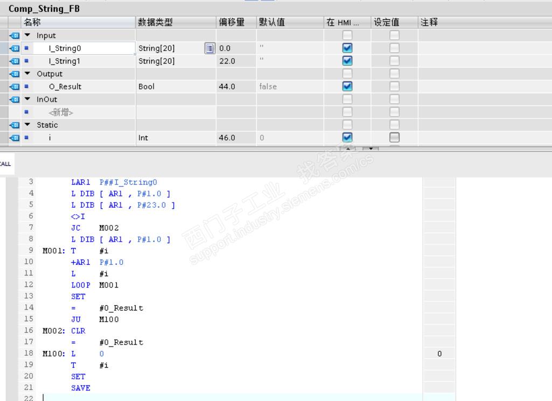Enable setpoint checkbox for variable i

click(x=394, y=137)
